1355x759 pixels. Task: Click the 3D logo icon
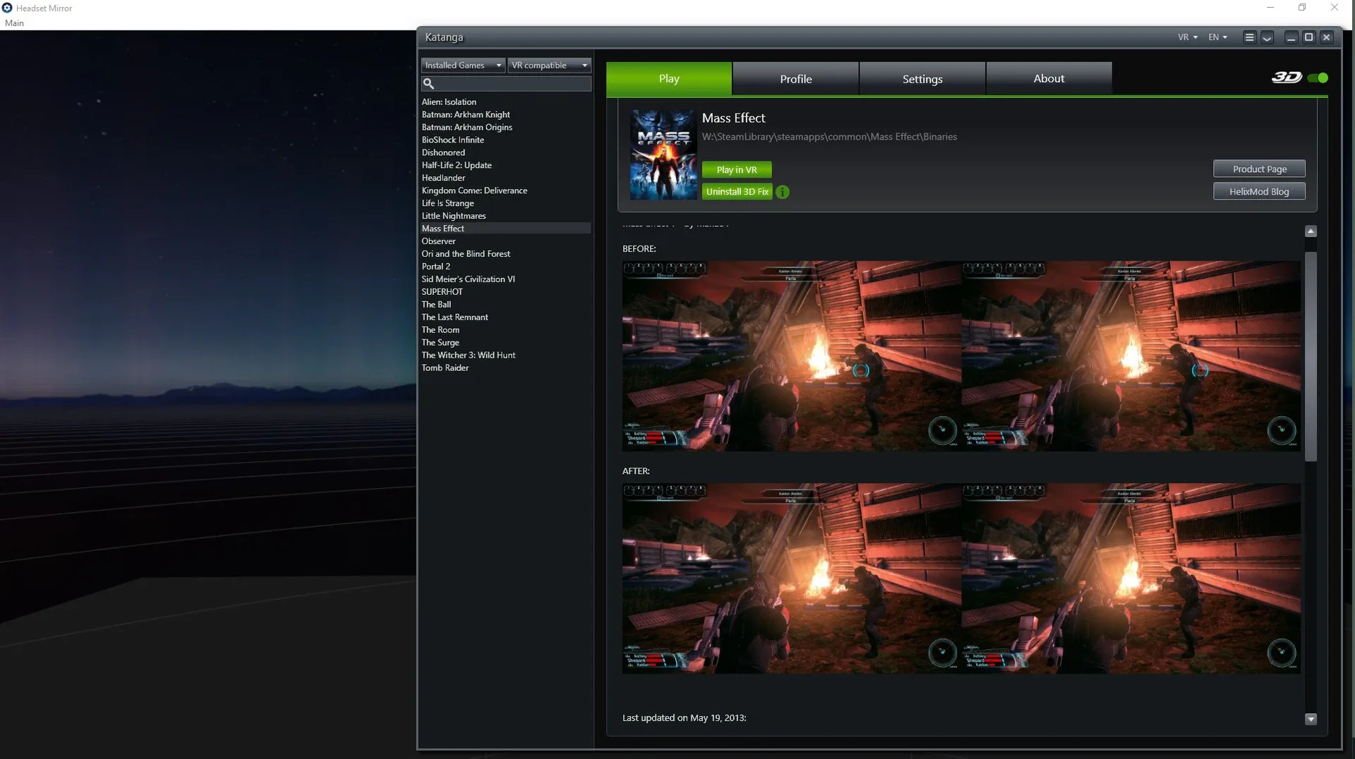pos(1286,78)
